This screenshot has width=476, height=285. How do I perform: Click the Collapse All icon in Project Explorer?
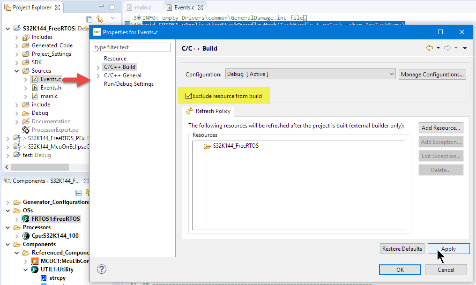[x=89, y=19]
